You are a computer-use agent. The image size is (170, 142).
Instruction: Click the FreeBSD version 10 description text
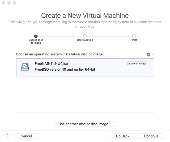pos(65,70)
